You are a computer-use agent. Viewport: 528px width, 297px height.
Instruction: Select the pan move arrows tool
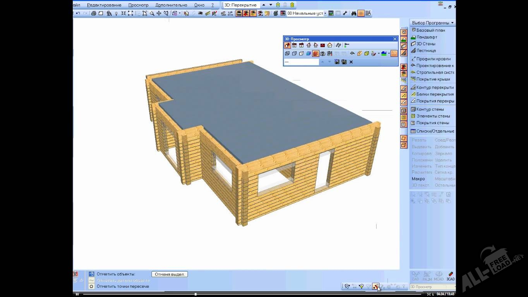[159, 13]
